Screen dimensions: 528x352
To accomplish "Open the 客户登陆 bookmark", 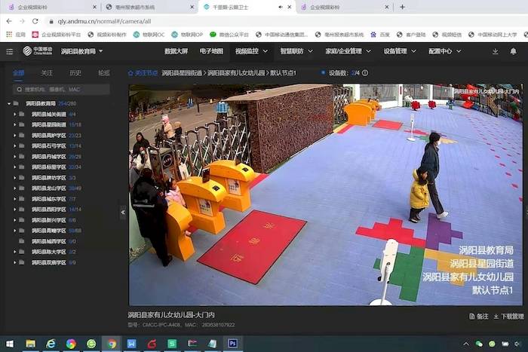I will (411, 35).
